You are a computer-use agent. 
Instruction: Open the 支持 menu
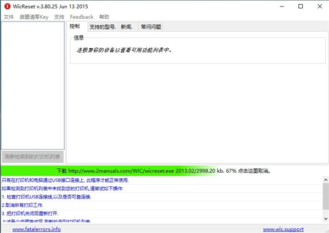click(x=59, y=17)
